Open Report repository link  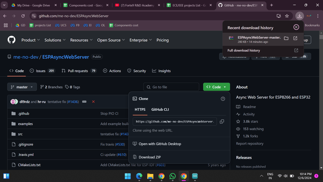250,144
